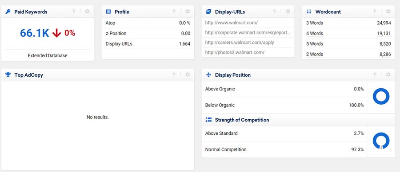Screen dimensions: 400x172
Task: Click Top AdCopy help question mark
Action: pyautogui.click(x=174, y=74)
